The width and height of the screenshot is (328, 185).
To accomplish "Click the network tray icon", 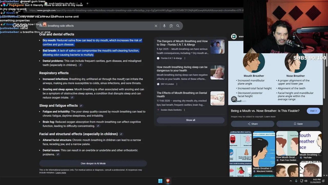I will coord(302,181).
